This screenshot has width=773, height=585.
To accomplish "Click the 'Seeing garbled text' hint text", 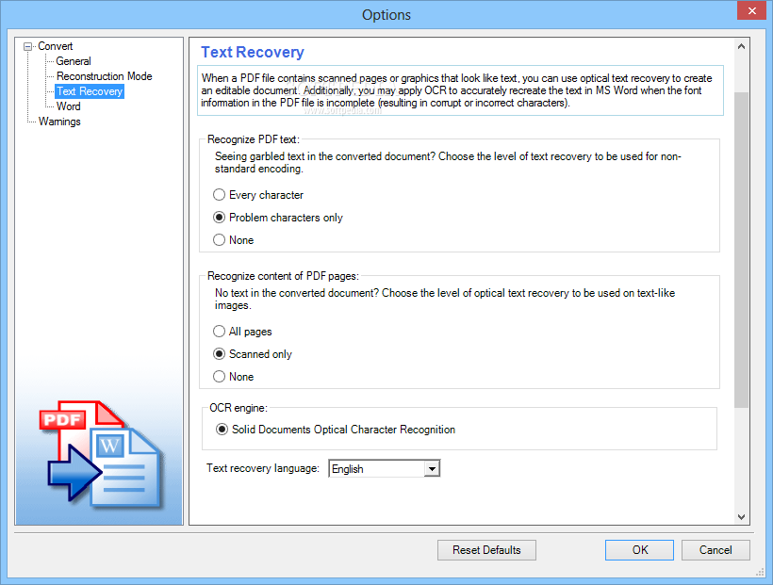I will pyautogui.click(x=448, y=163).
